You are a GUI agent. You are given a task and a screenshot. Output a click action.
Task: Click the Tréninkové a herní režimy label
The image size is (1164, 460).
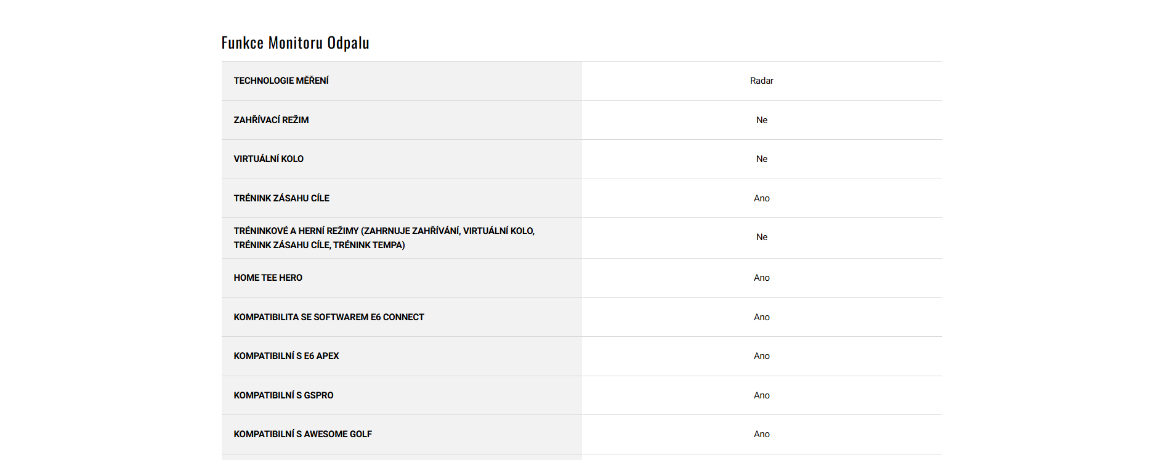[x=384, y=238]
